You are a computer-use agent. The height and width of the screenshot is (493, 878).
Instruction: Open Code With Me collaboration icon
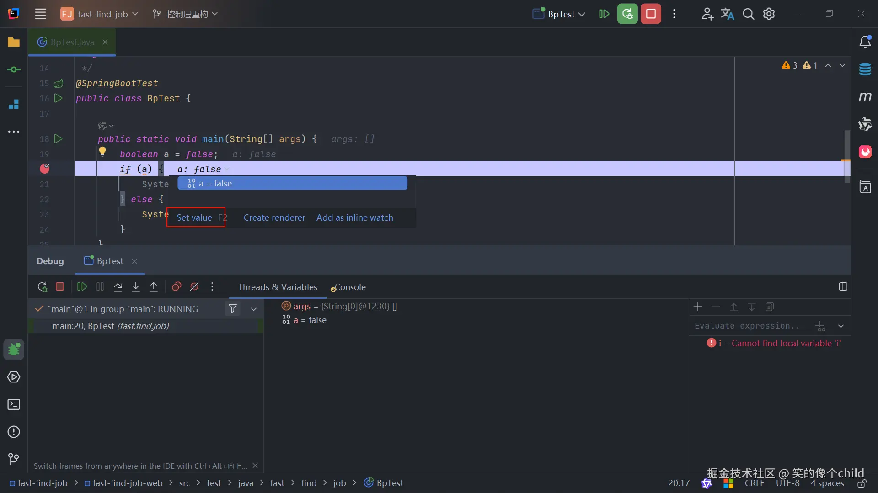point(707,14)
